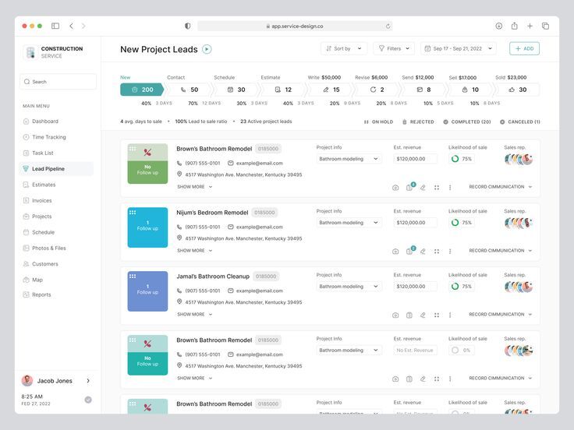Click the ADD button
The image size is (574, 430).
pyautogui.click(x=524, y=48)
